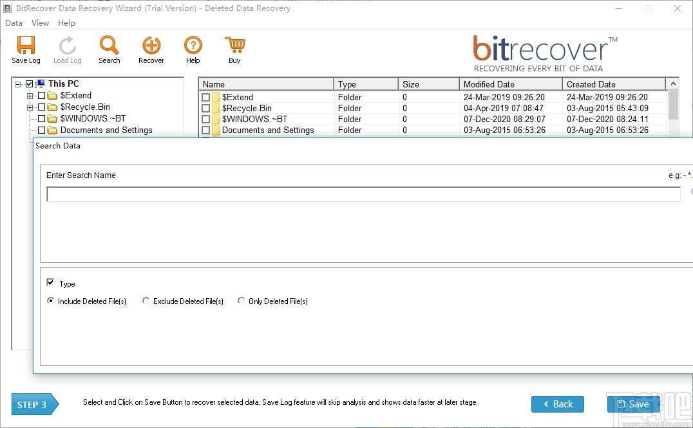Select $Extend name in file list
Image resolution: width=693 pixels, height=428 pixels.
[x=238, y=98]
